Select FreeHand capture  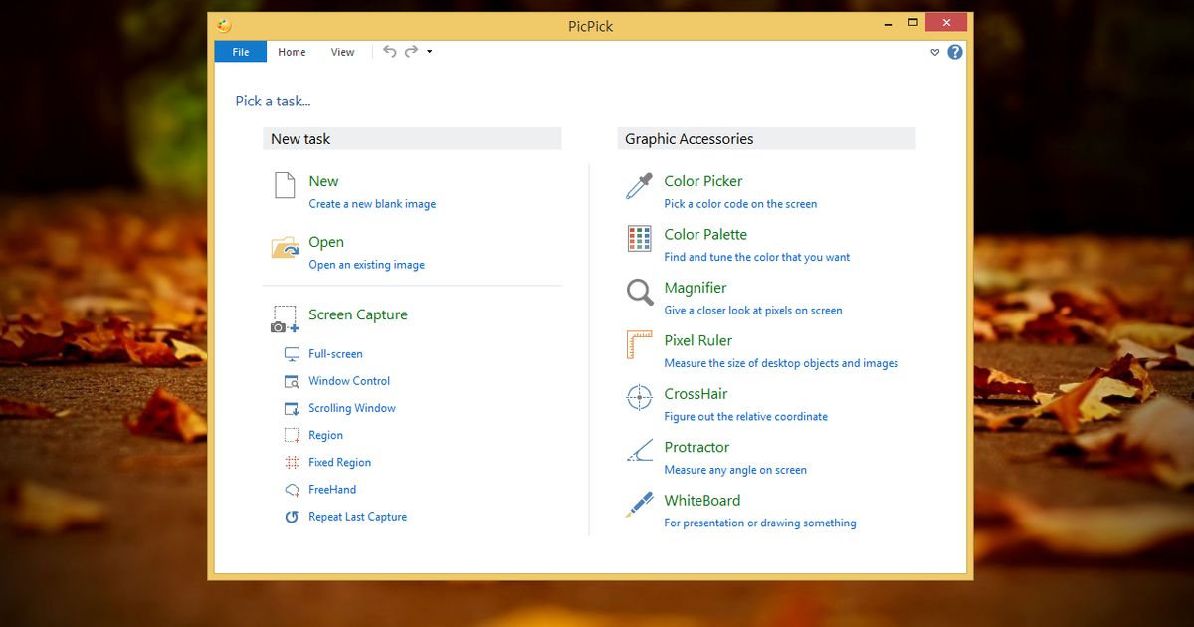tap(332, 490)
